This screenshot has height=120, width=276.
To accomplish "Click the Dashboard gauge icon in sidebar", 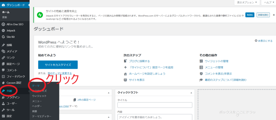I will (x=3, y=5).
